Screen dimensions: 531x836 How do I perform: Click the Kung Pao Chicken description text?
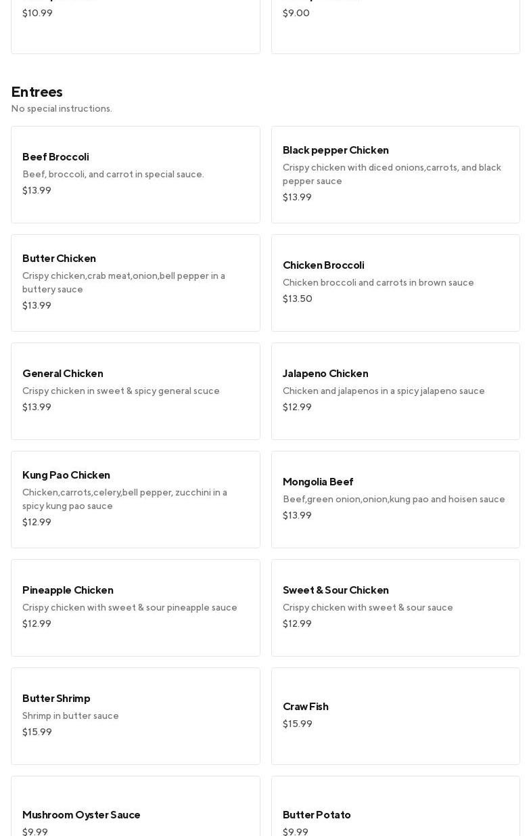pyautogui.click(x=124, y=499)
